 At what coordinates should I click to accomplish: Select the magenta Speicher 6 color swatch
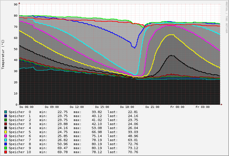point(5,136)
